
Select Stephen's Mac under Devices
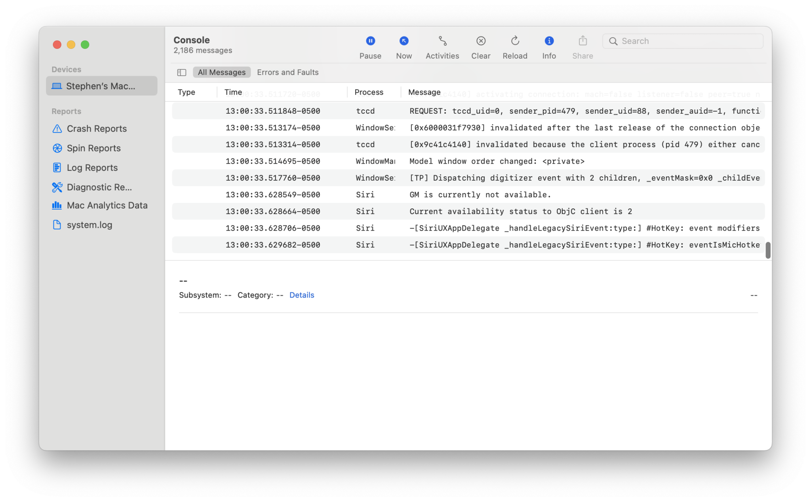(101, 86)
